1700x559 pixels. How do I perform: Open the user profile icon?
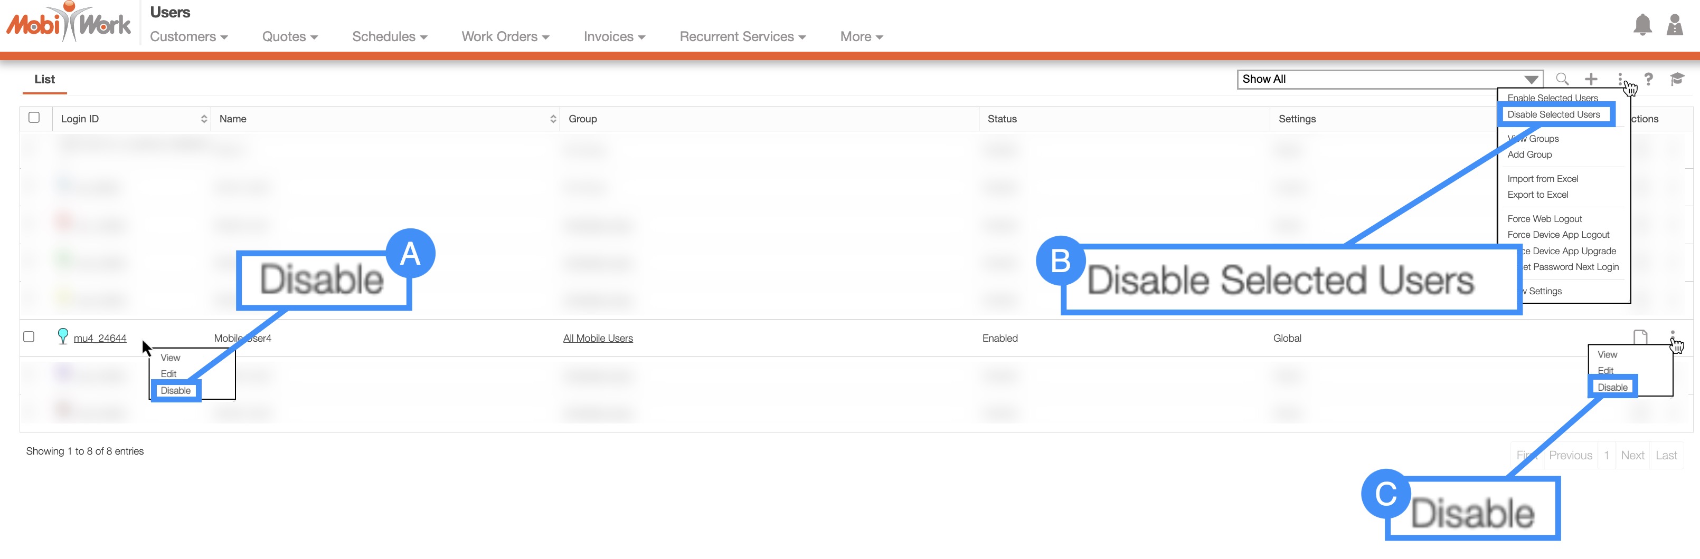[x=1674, y=25]
